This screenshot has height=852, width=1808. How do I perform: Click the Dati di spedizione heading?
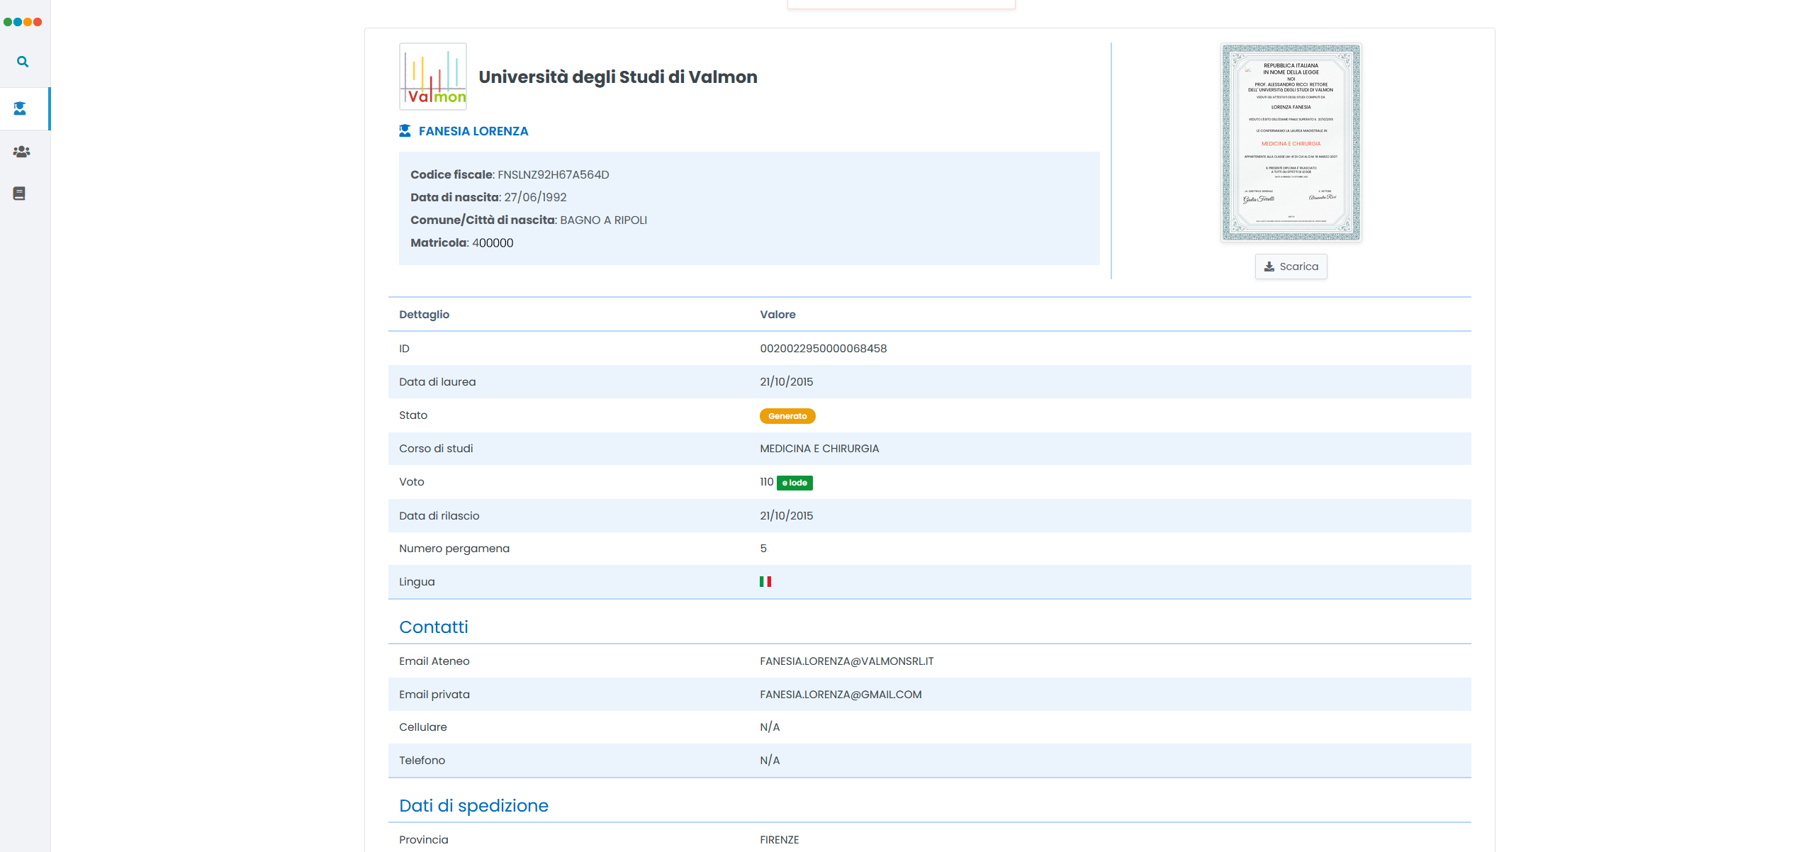[x=473, y=806]
